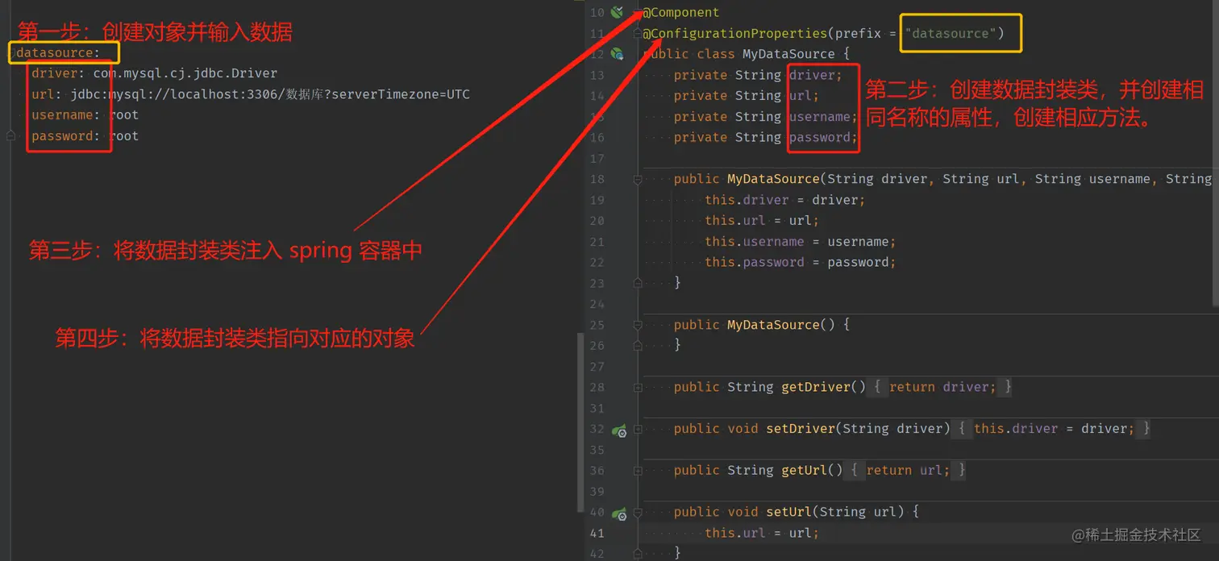Image resolution: width=1219 pixels, height=561 pixels.
Task: Click the MyDataSource class name on line 12
Action: (x=788, y=54)
